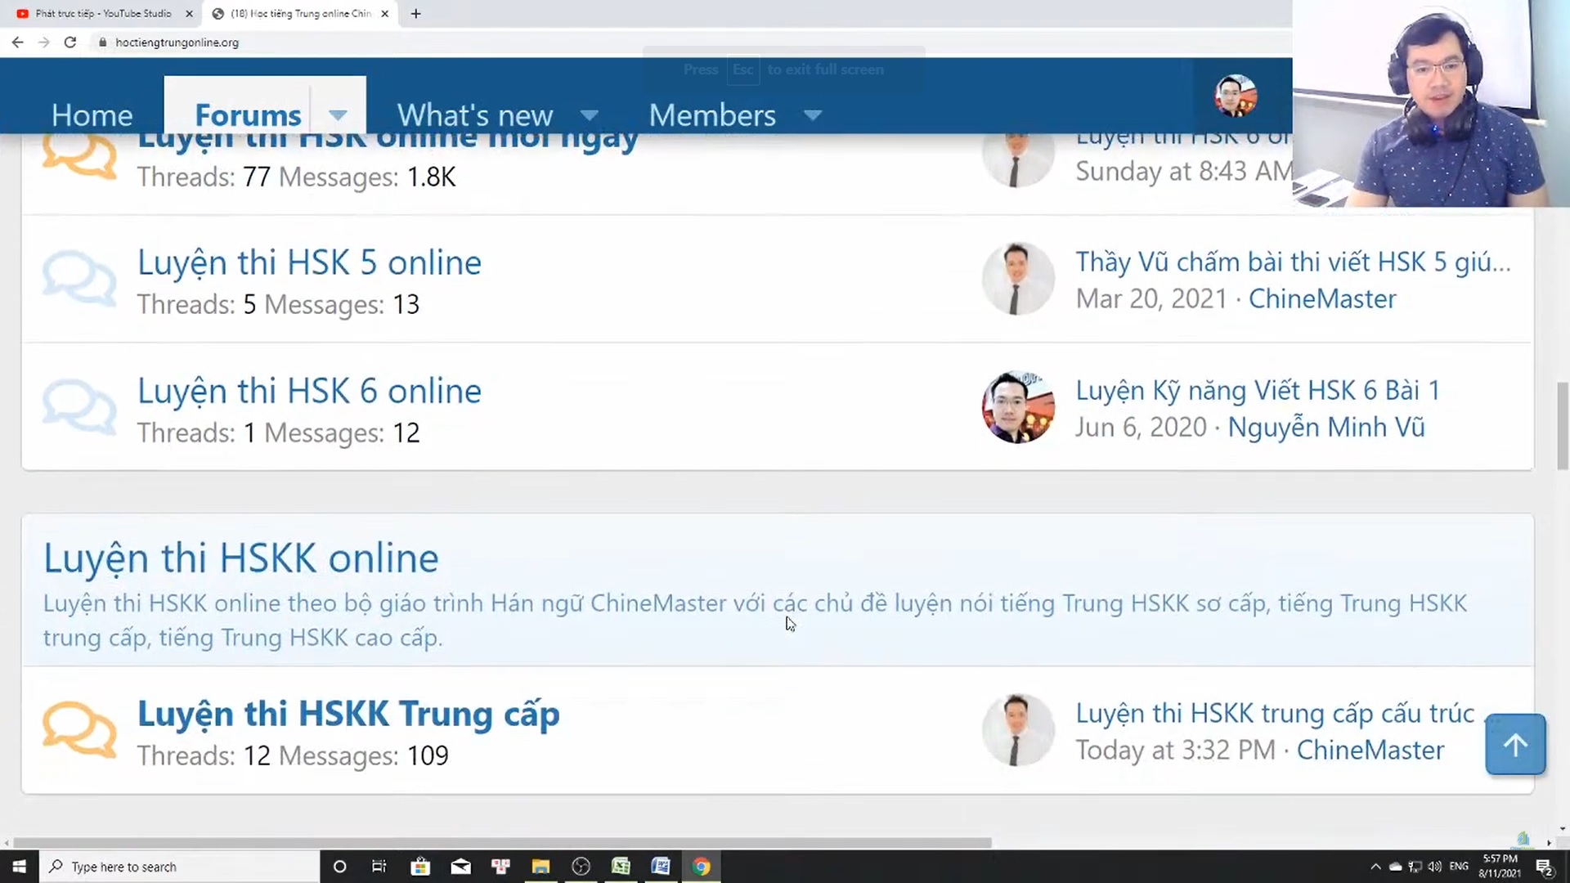Click the forum icon beside Luyện thi HSK 6 online

79,407
